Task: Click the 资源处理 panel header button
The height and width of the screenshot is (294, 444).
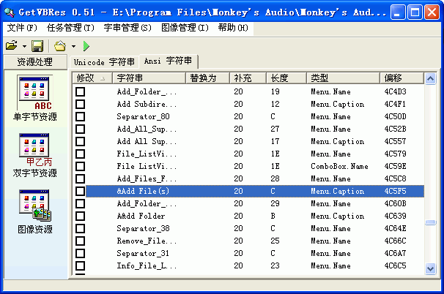Action: coord(35,62)
